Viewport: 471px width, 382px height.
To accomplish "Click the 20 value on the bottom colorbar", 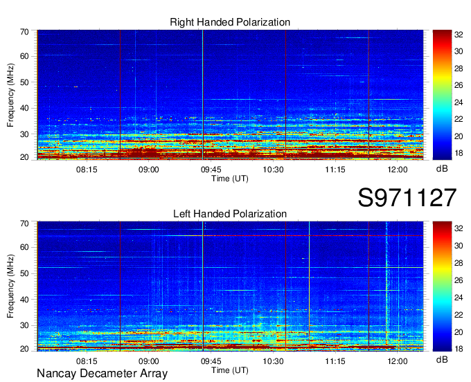I will point(459,332).
